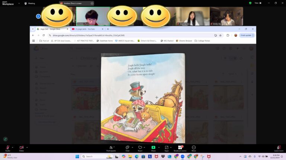Viewport: 286px width, 160px height.
Task: Open the taskbar clock and date
Action: (x=275, y=156)
